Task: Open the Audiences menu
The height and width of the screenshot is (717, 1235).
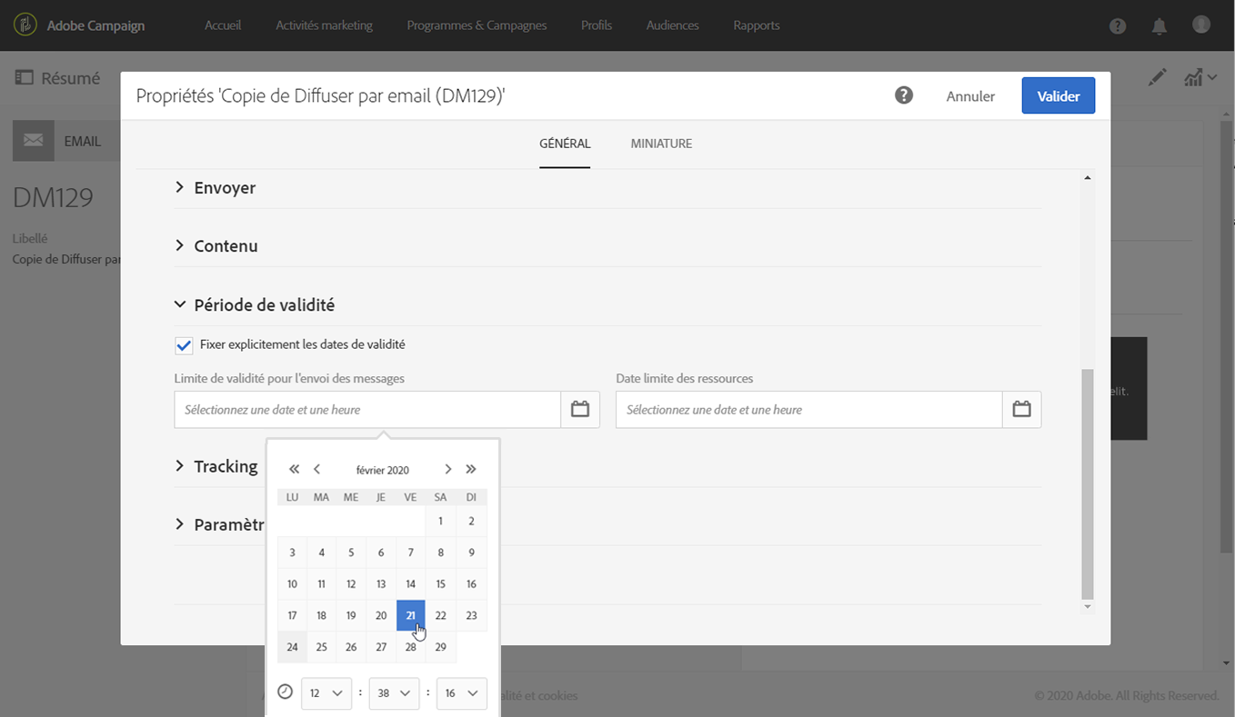Action: [x=673, y=25]
